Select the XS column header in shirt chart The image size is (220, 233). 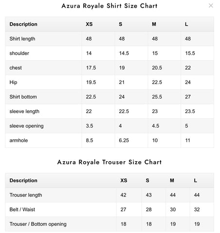tap(89, 24)
